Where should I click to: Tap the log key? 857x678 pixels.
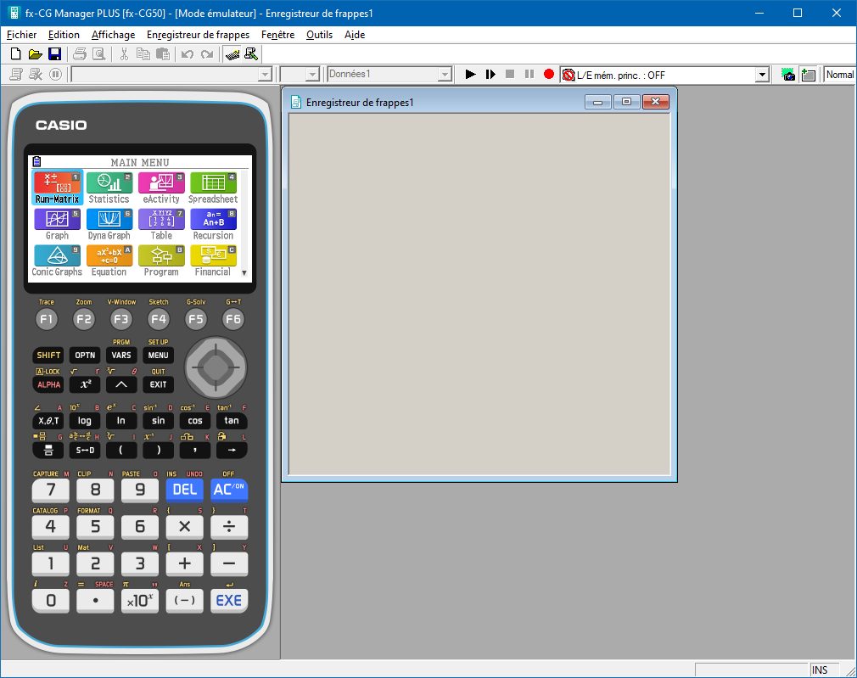85,421
